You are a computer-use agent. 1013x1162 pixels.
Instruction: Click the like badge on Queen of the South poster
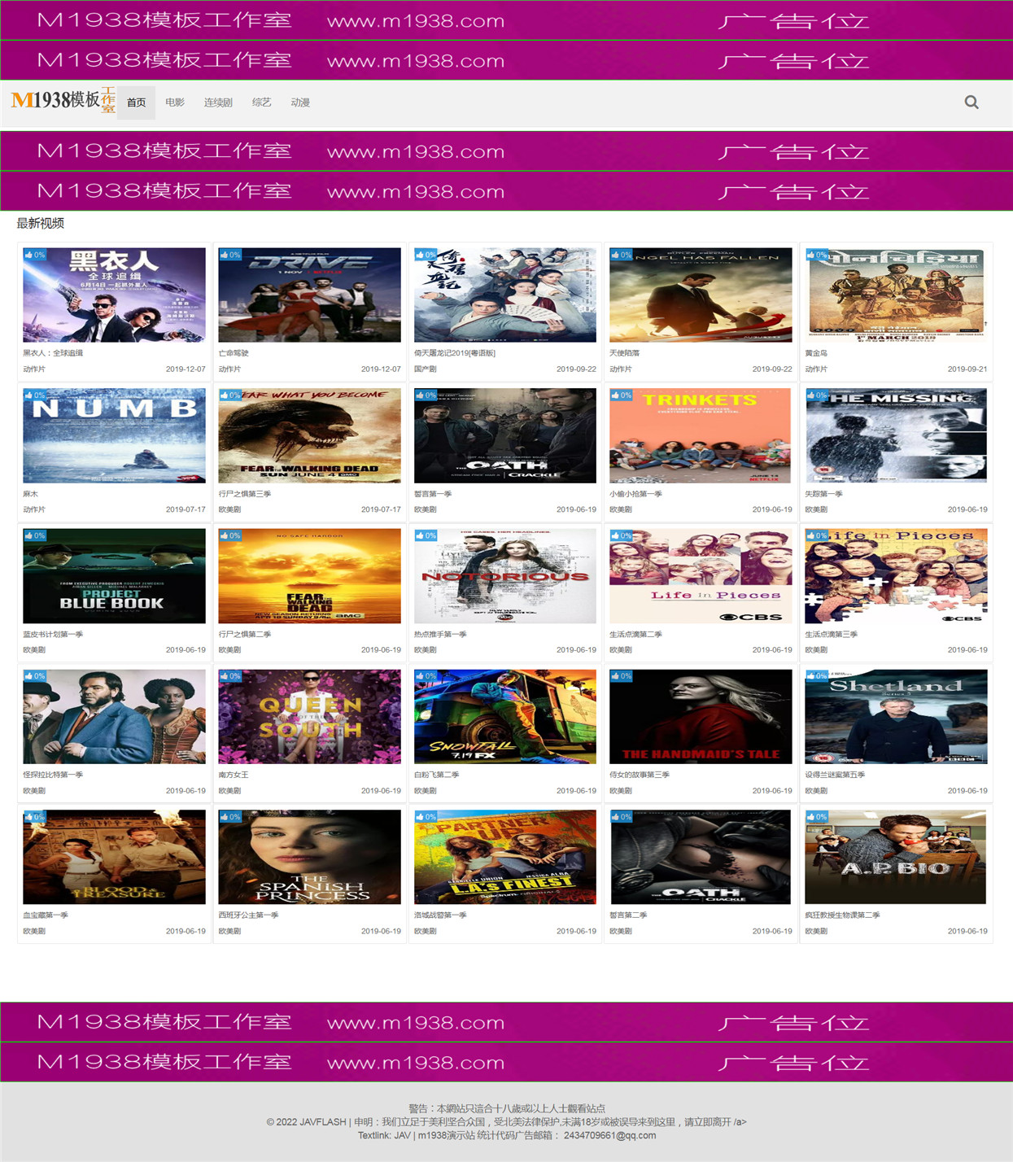(x=230, y=676)
